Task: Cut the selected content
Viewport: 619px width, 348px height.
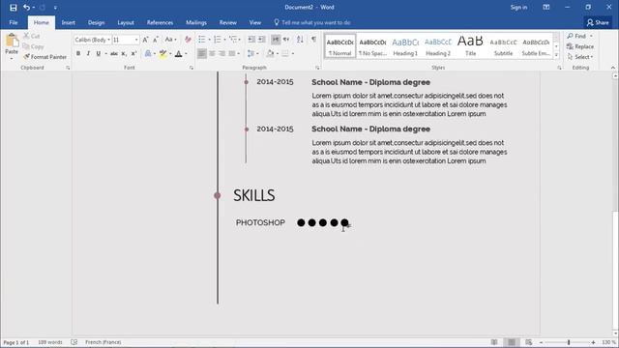Action: [x=32, y=36]
